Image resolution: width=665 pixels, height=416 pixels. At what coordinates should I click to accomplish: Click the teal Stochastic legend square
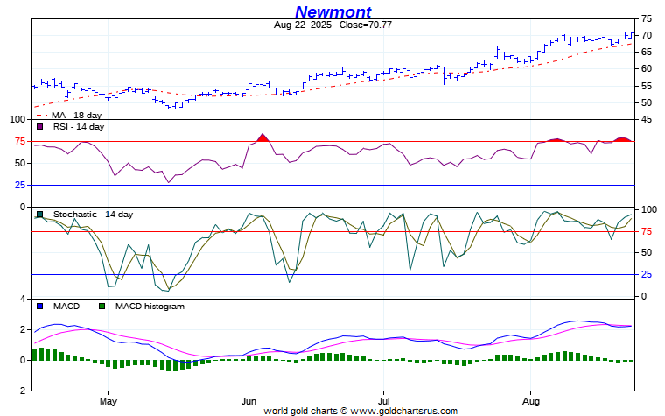tap(39, 215)
